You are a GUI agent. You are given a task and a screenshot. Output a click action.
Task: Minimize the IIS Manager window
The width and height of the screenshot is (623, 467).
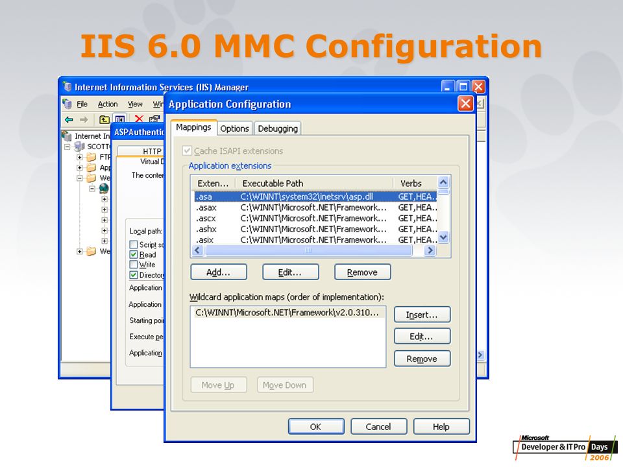pyautogui.click(x=447, y=86)
